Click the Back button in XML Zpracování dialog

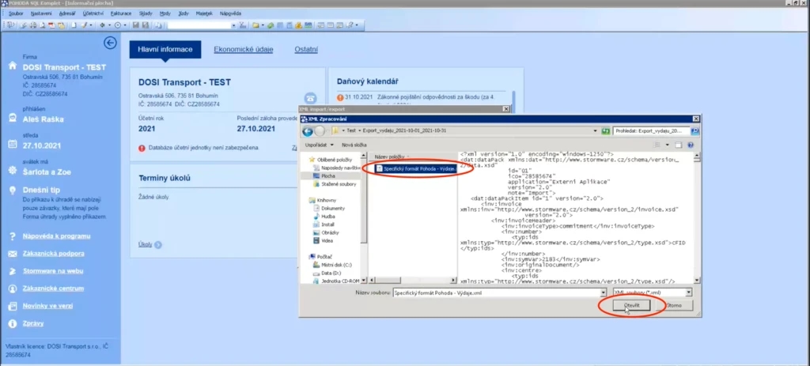[x=308, y=131]
